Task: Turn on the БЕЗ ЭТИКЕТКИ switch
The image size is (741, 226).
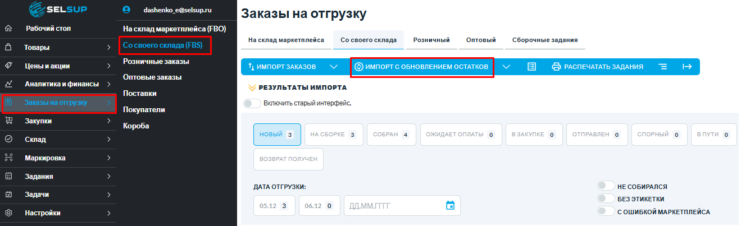Action: [606, 199]
